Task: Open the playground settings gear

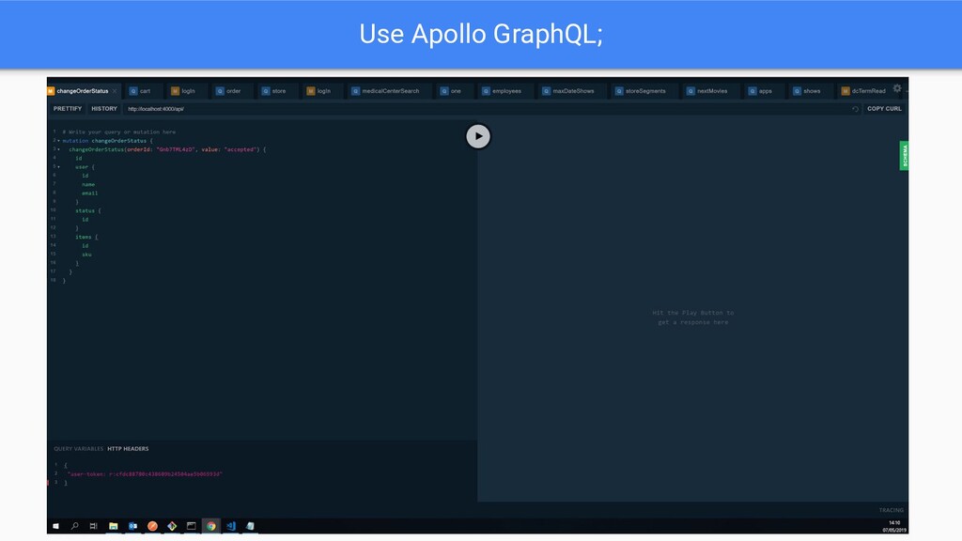Action: [x=897, y=88]
